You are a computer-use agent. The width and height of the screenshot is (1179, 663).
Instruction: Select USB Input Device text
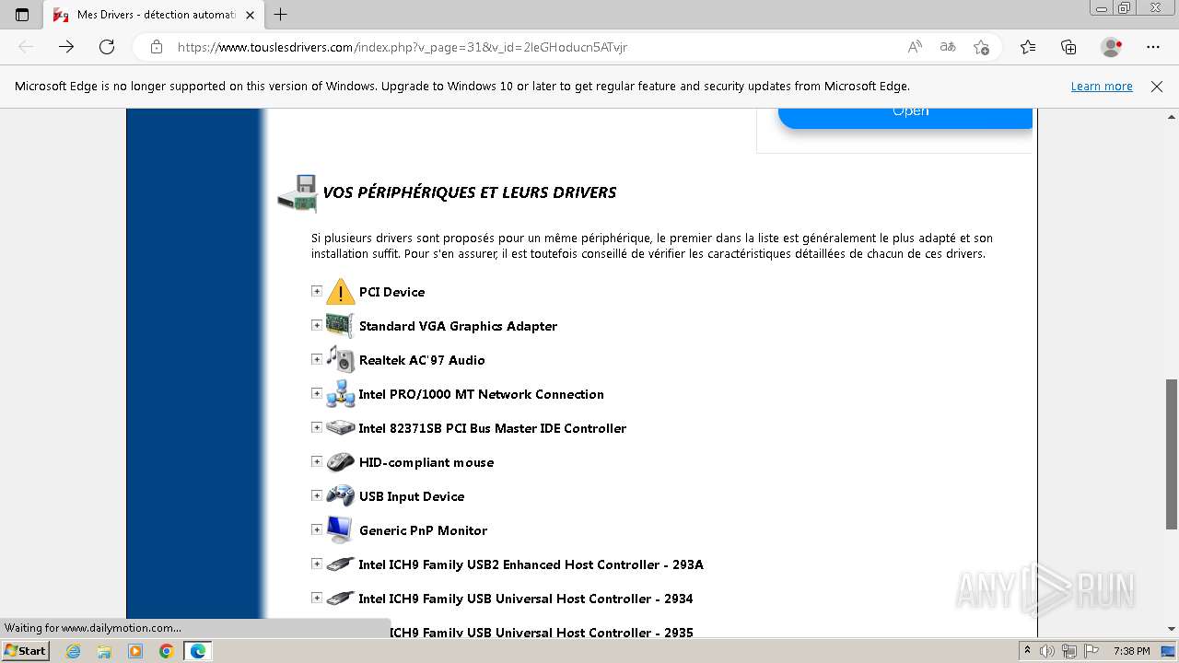(412, 496)
